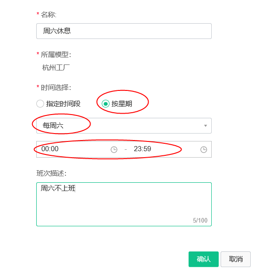The image size is (254, 275).
Task: Focus the name field containing 周六休息
Action: pos(124,31)
